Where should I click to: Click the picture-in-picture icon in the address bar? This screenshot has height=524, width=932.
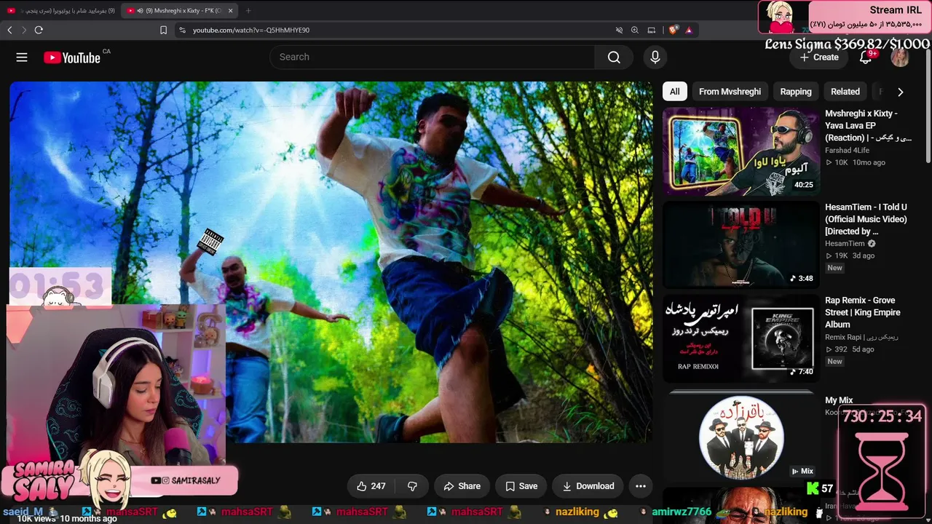pos(652,30)
